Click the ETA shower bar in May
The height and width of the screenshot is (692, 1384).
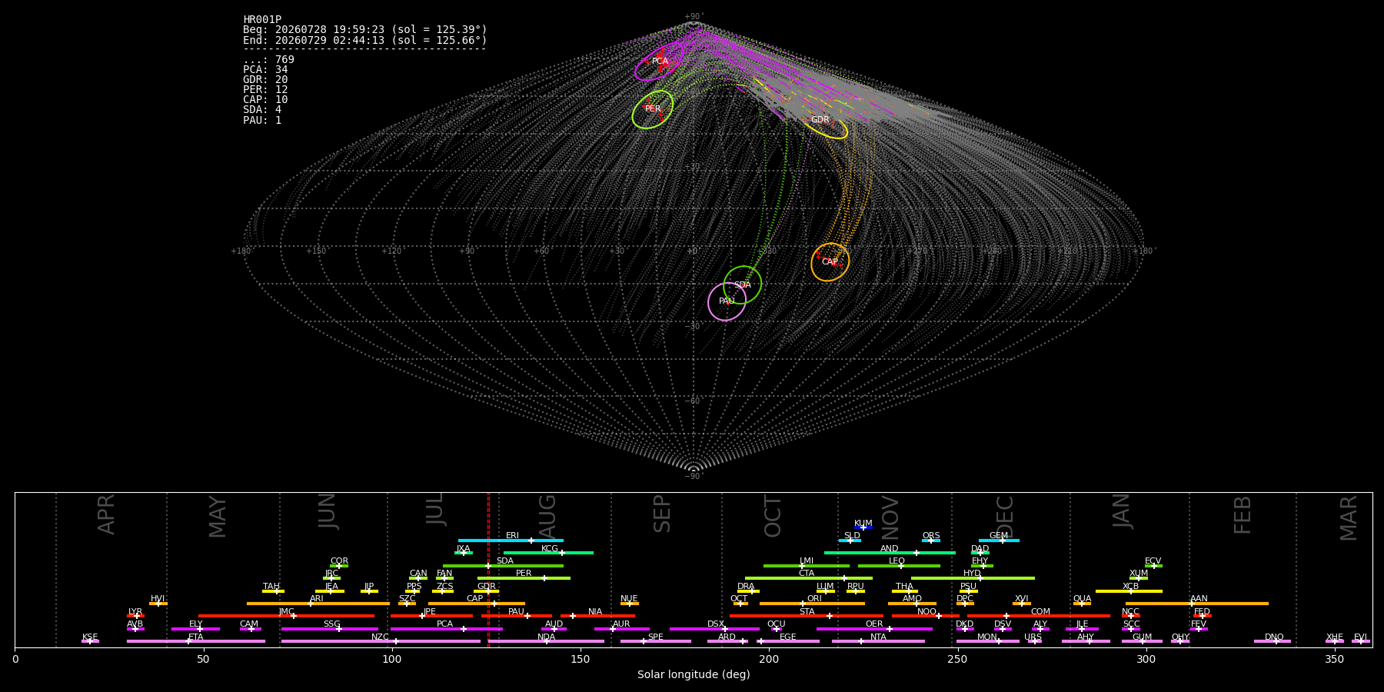point(196,641)
